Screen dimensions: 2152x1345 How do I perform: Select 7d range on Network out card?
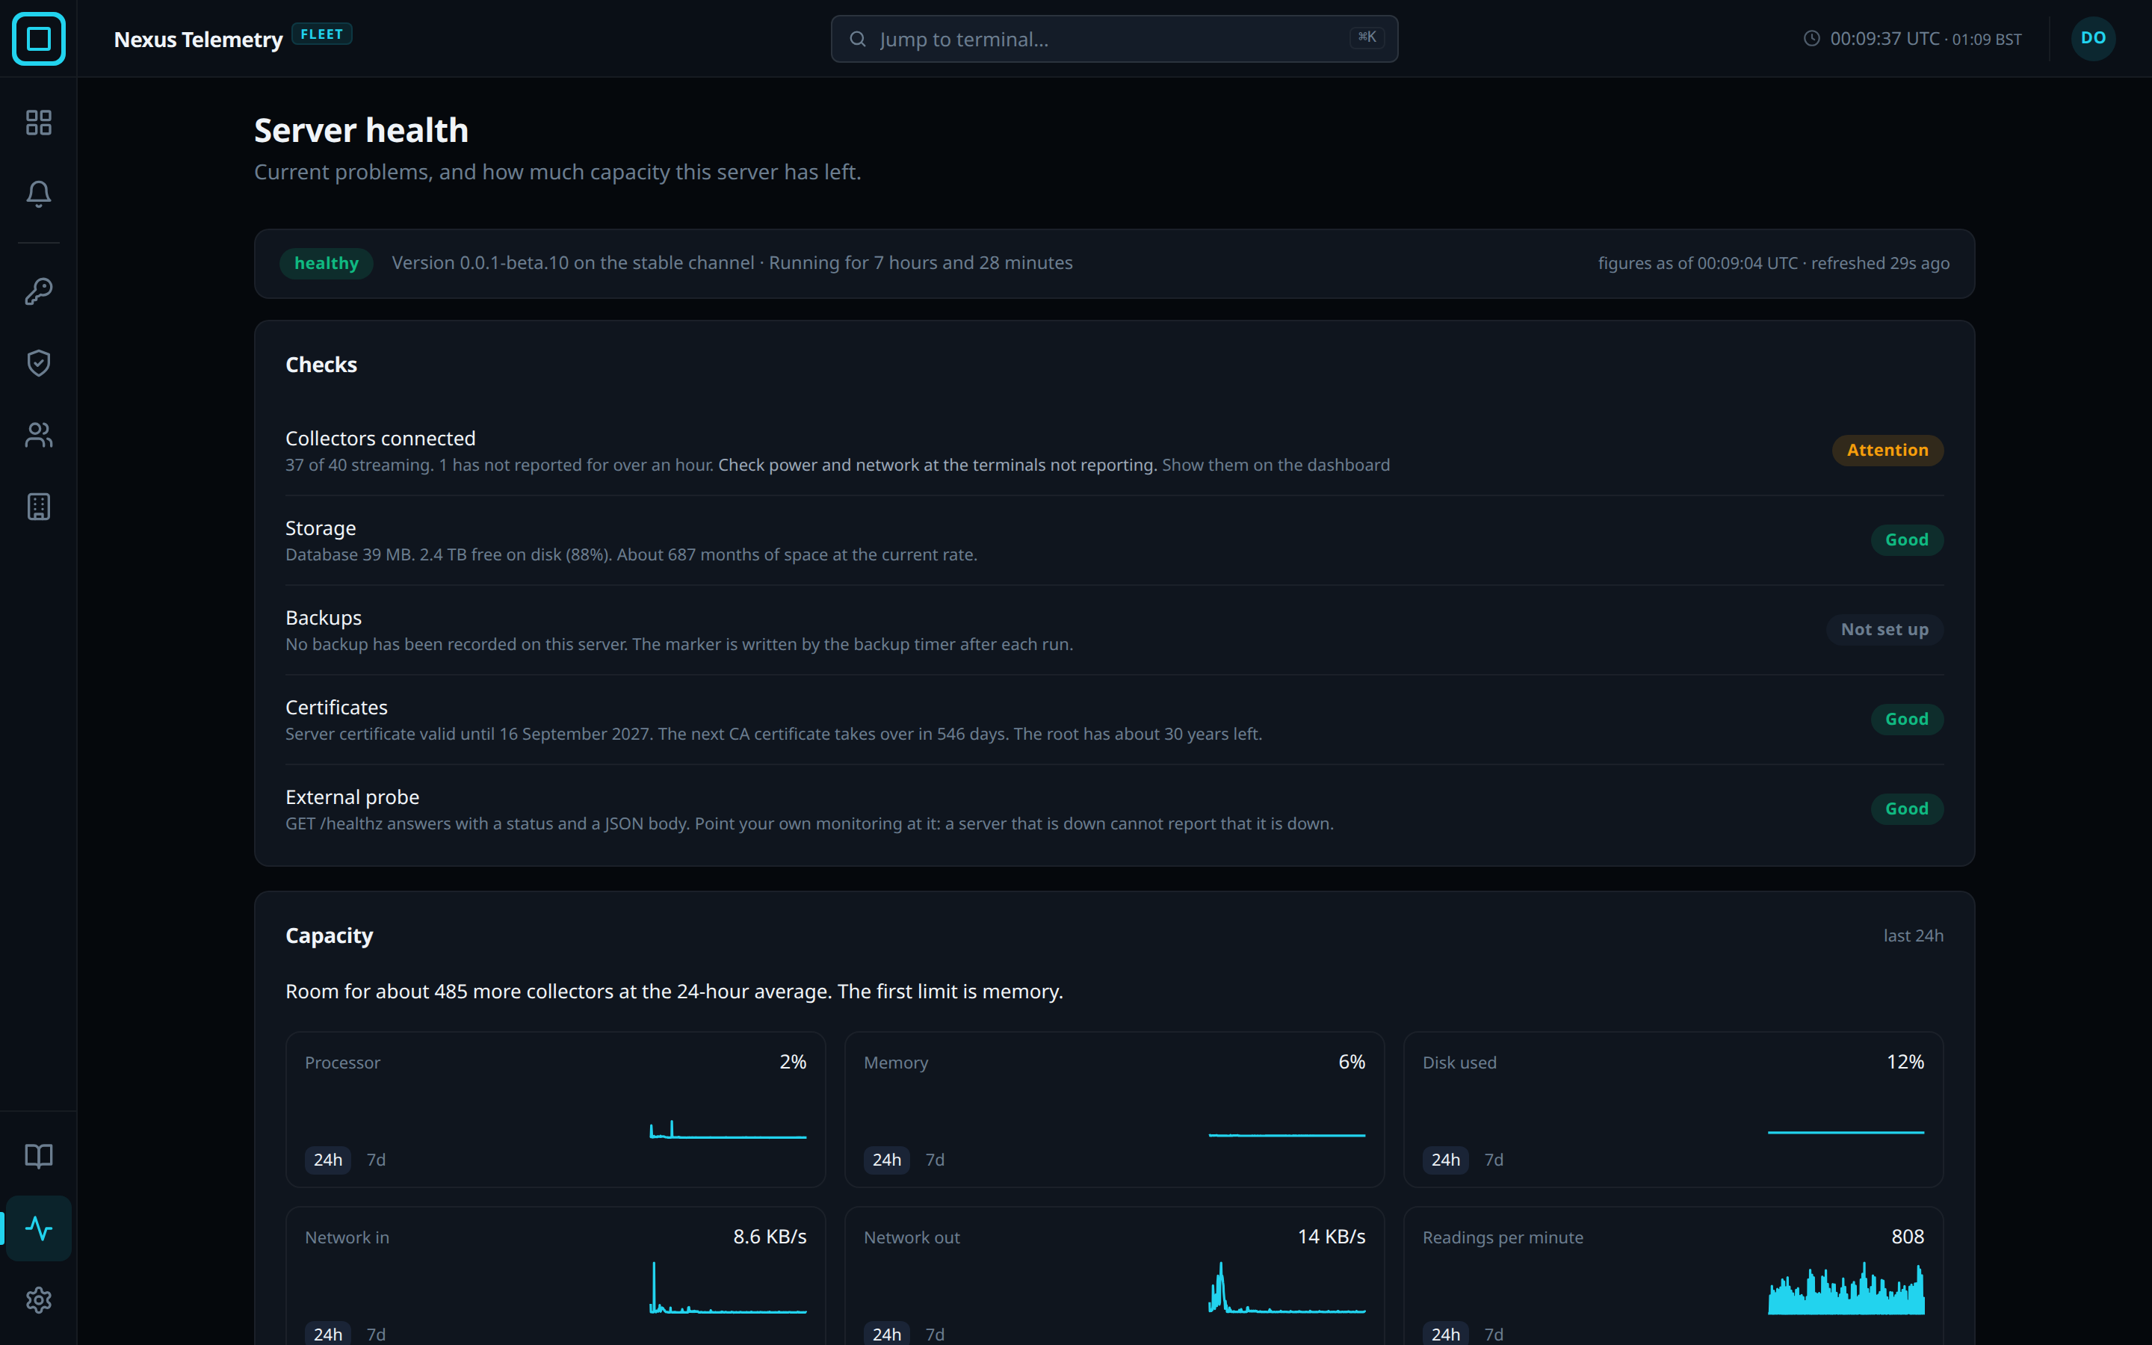935,1335
